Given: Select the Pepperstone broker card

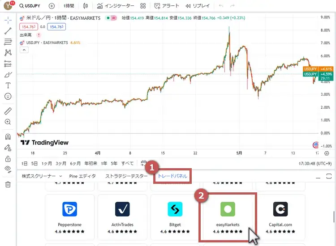Looking at the screenshot, I should (x=69, y=217).
